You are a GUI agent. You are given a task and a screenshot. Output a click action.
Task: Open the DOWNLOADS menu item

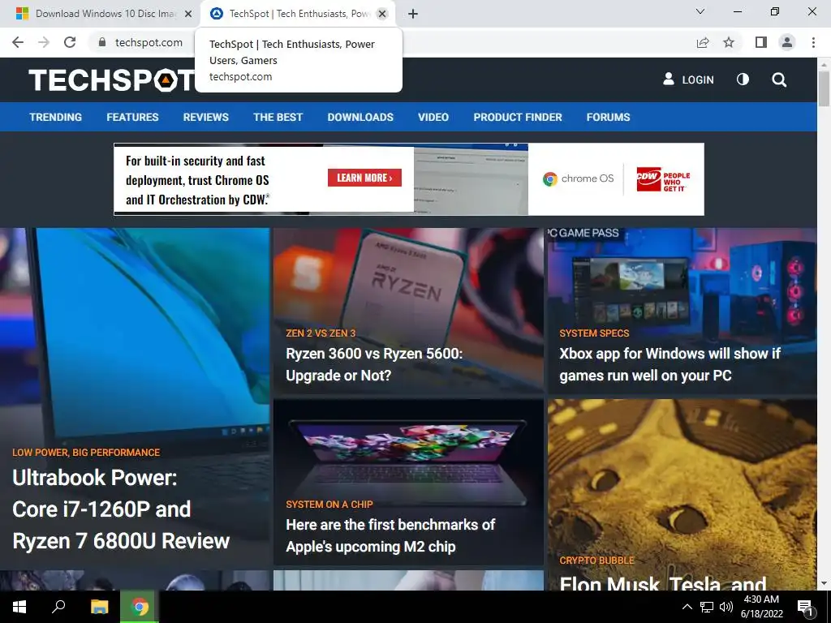click(360, 117)
